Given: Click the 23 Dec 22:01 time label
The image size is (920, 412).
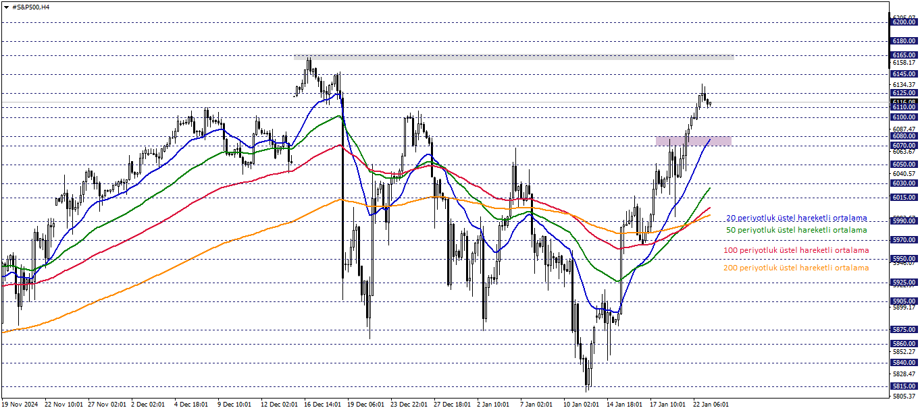Looking at the screenshot, I should (x=409, y=405).
